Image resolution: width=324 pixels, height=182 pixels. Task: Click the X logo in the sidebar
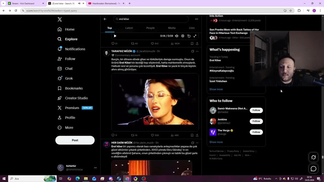60,19
